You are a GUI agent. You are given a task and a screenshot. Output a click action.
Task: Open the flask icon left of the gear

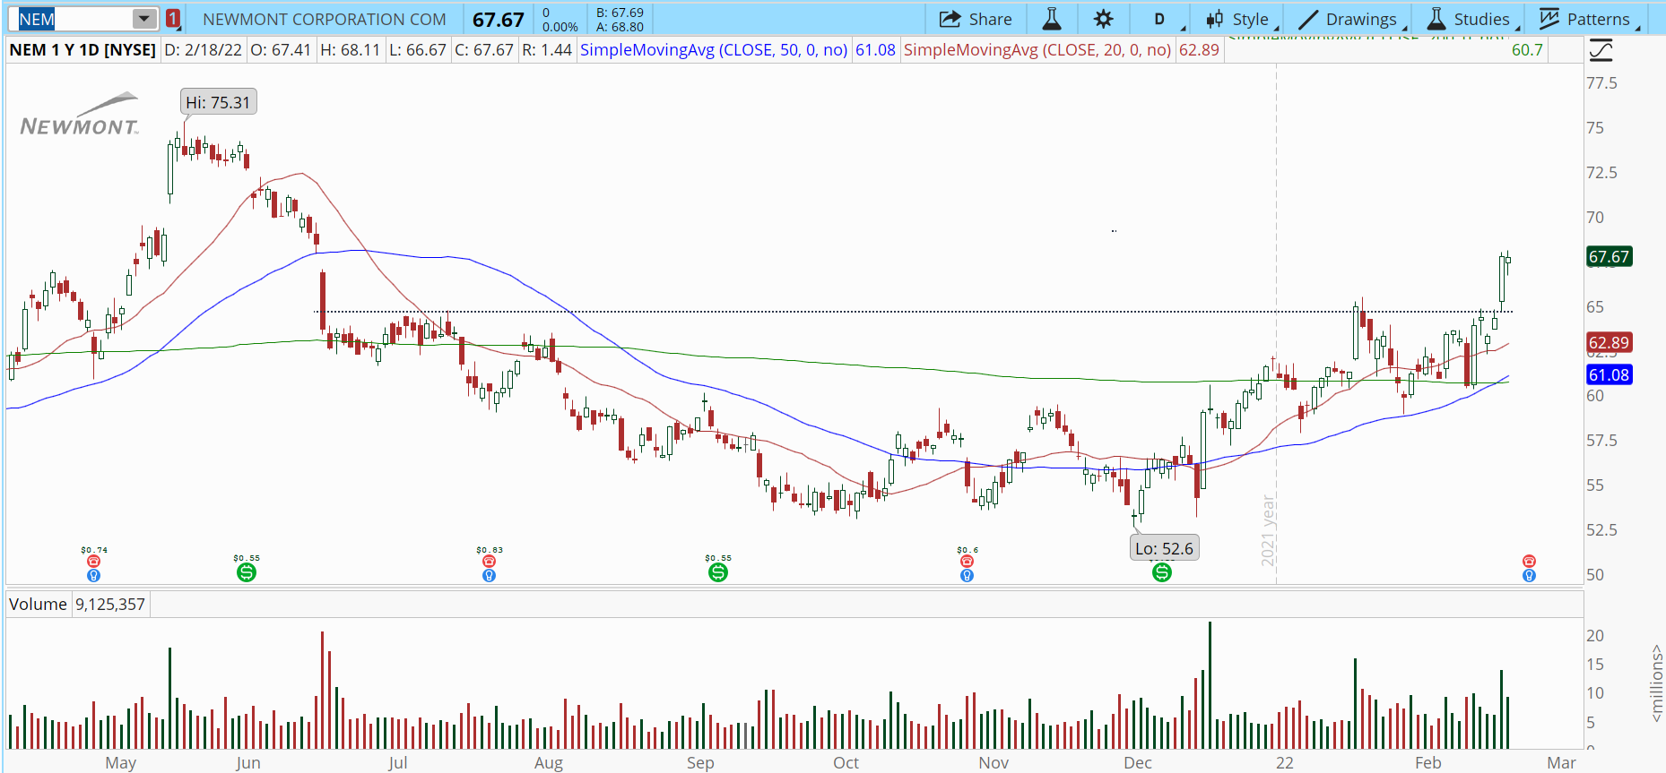tap(1052, 19)
